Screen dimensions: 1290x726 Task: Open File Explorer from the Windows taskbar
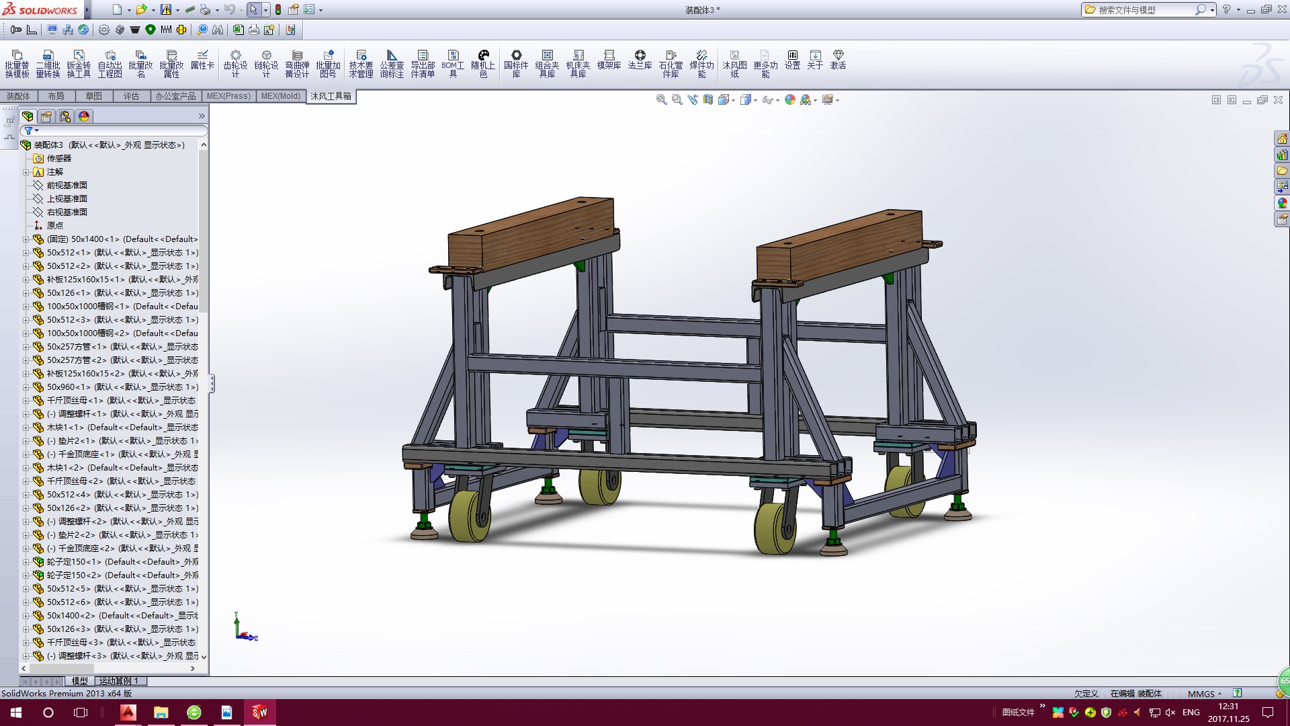(x=161, y=713)
